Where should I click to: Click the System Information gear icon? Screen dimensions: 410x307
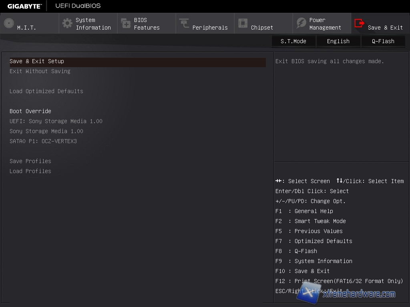(x=67, y=23)
